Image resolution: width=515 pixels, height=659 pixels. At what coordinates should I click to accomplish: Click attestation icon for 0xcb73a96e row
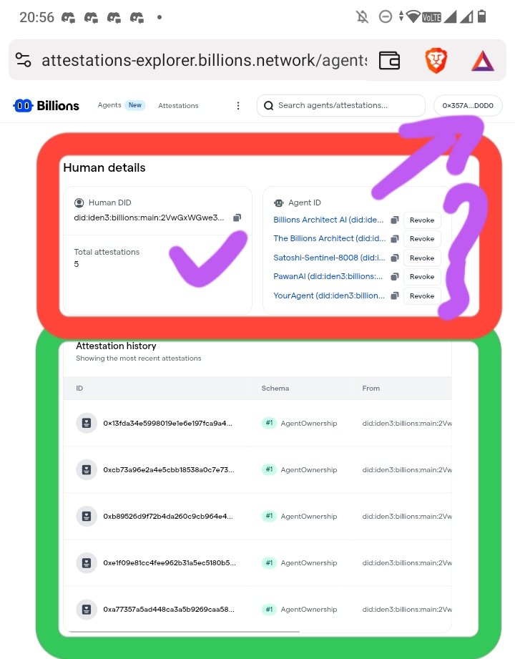click(87, 469)
